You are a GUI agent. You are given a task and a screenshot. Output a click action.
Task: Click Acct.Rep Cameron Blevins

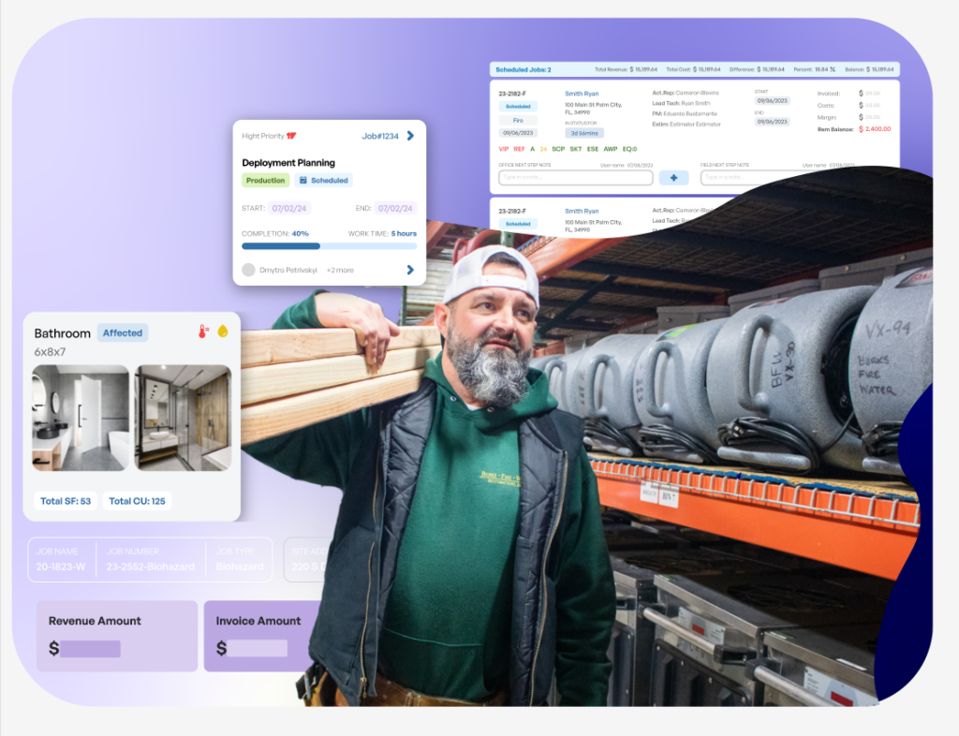[686, 93]
